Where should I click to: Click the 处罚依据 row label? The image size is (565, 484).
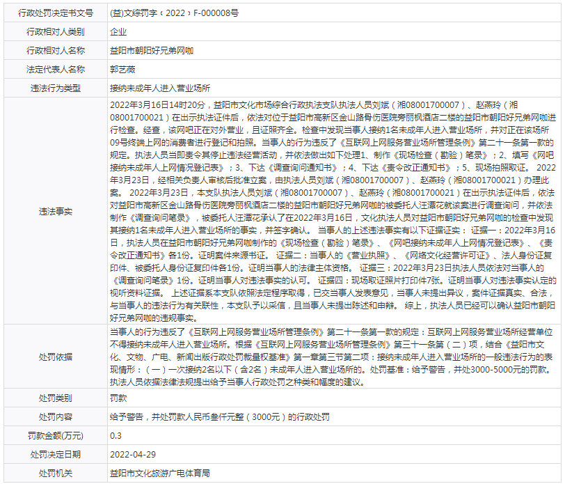coord(56,356)
